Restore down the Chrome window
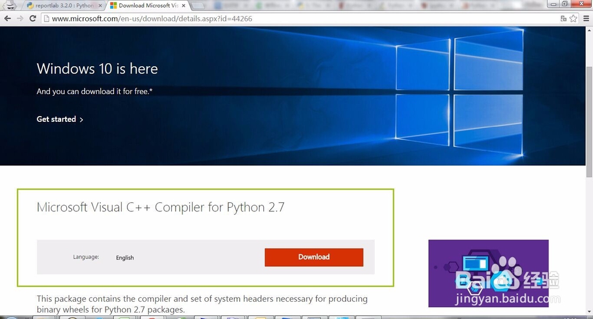Viewport: 593px width, 319px height. (565, 4)
